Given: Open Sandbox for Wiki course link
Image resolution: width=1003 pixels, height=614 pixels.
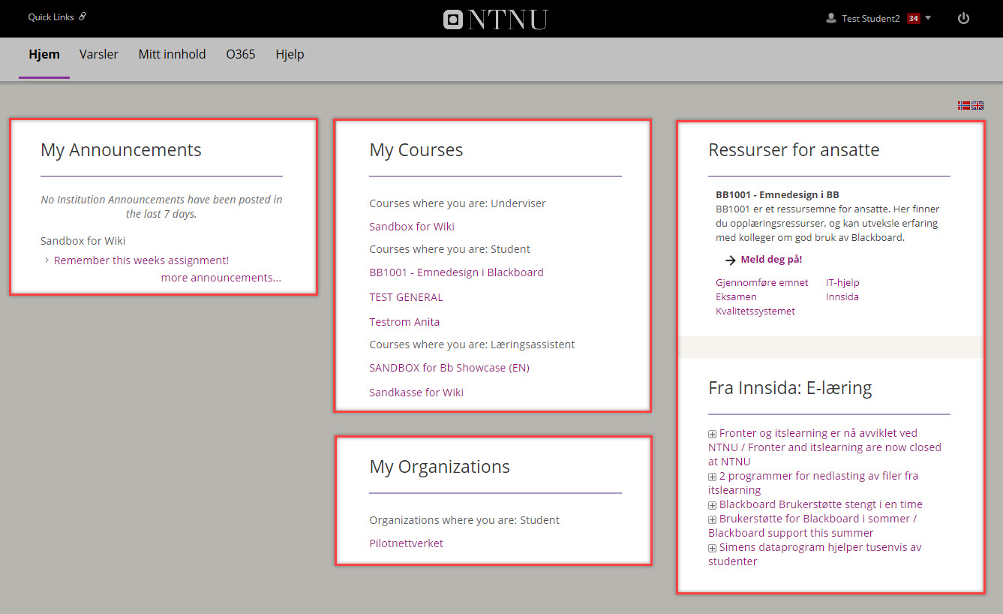Looking at the screenshot, I should point(412,227).
